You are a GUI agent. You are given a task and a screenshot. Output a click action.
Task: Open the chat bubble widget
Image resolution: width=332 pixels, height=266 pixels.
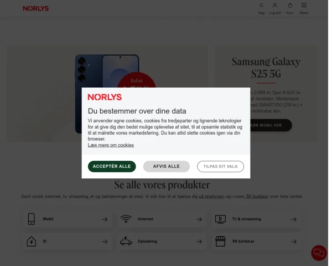pyautogui.click(x=319, y=253)
